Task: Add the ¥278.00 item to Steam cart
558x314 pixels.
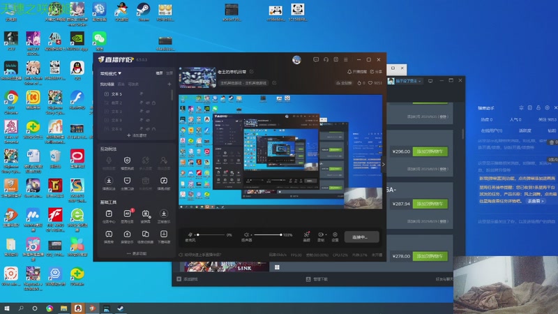Action: [430, 256]
